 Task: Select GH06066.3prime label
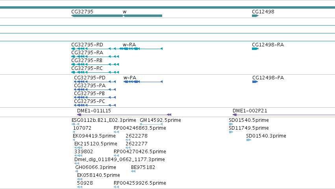point(96,168)
